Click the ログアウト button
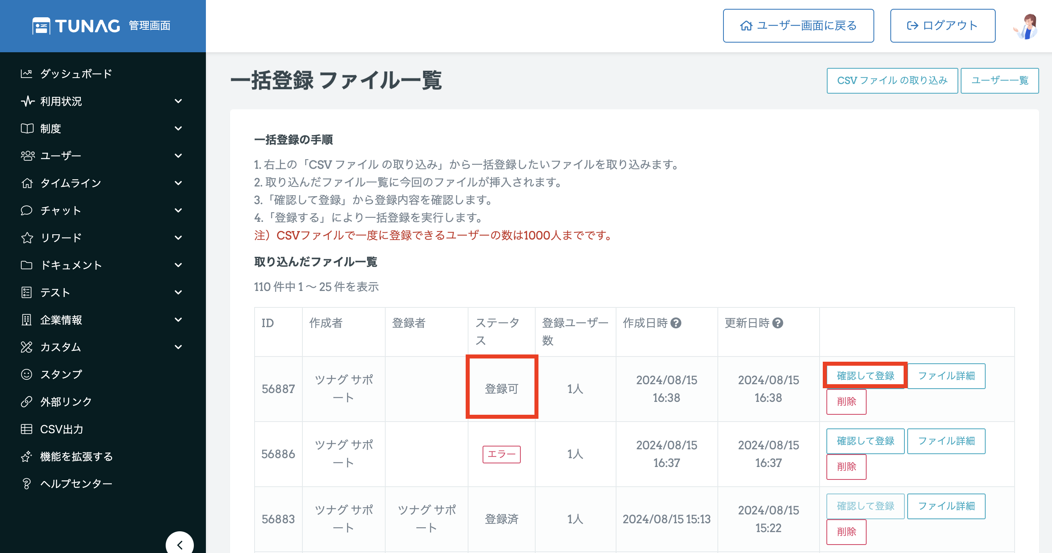 943,26
